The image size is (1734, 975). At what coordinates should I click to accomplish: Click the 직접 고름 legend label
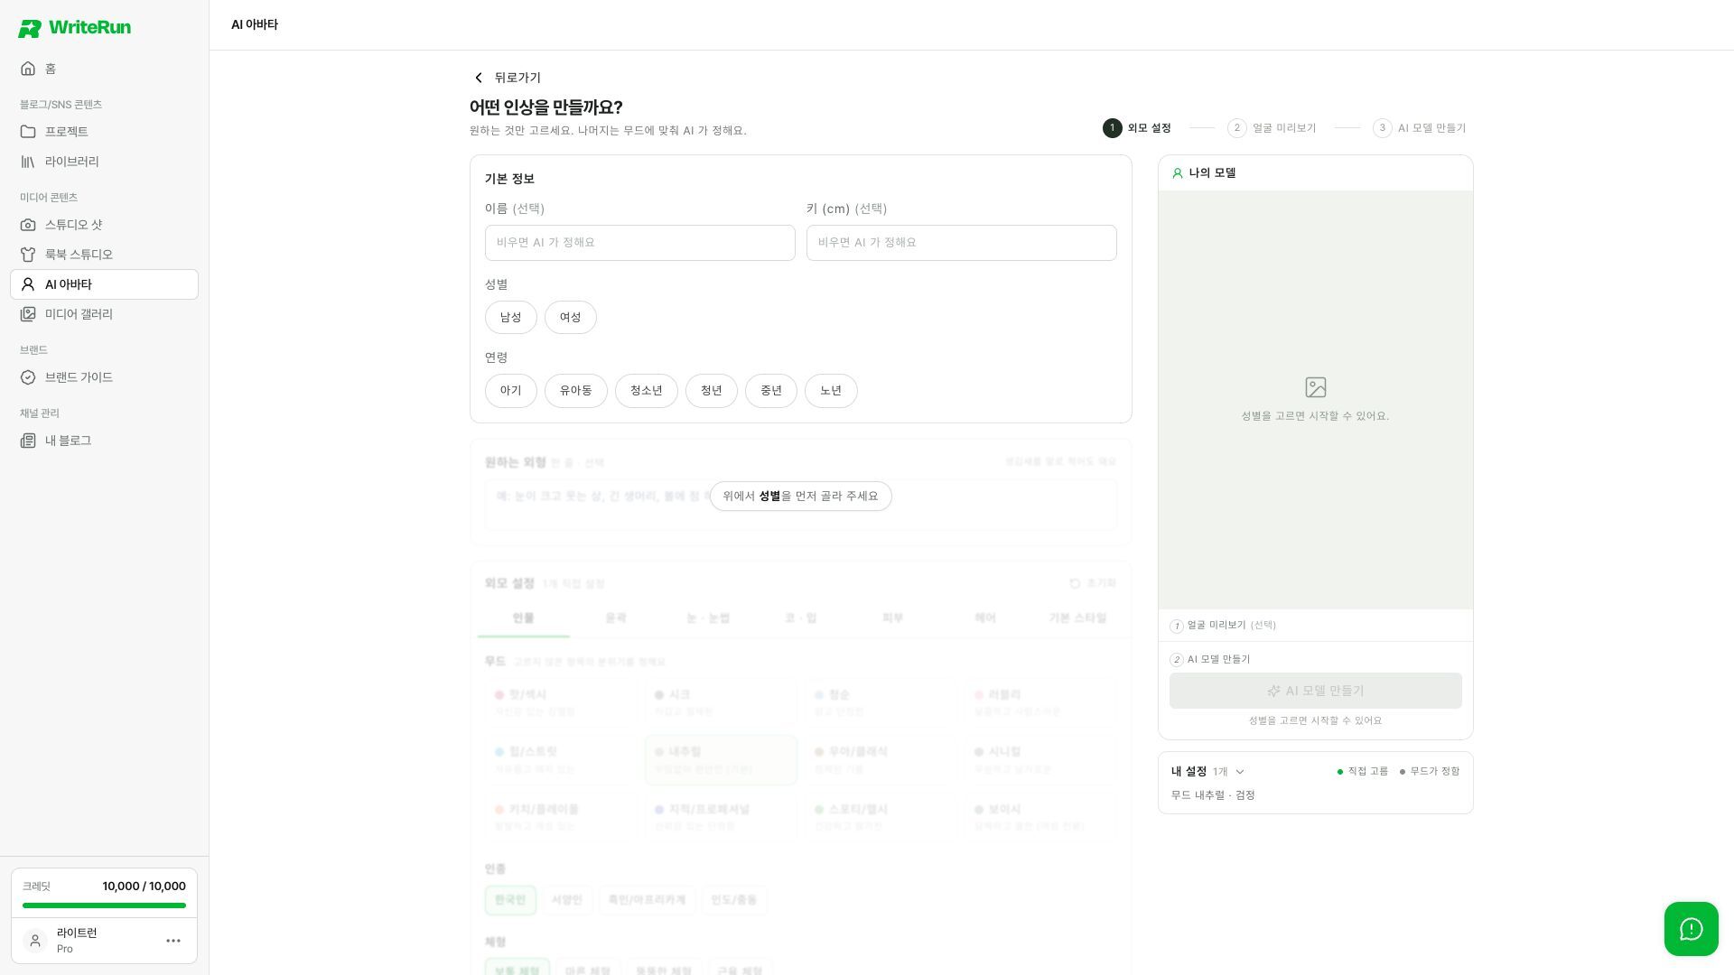click(1363, 772)
